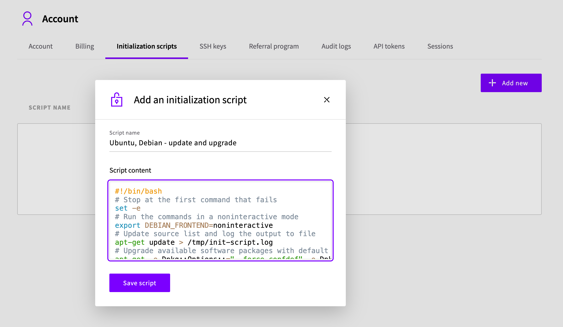Viewport: 563px width, 327px height.
Task: Select the Initialization scripts tab
Action: tap(147, 46)
